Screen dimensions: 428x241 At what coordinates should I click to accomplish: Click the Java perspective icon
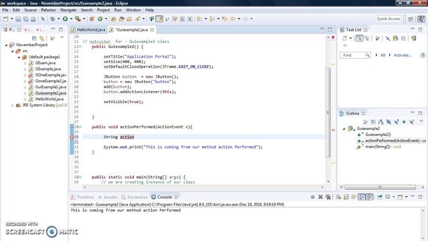(421, 19)
